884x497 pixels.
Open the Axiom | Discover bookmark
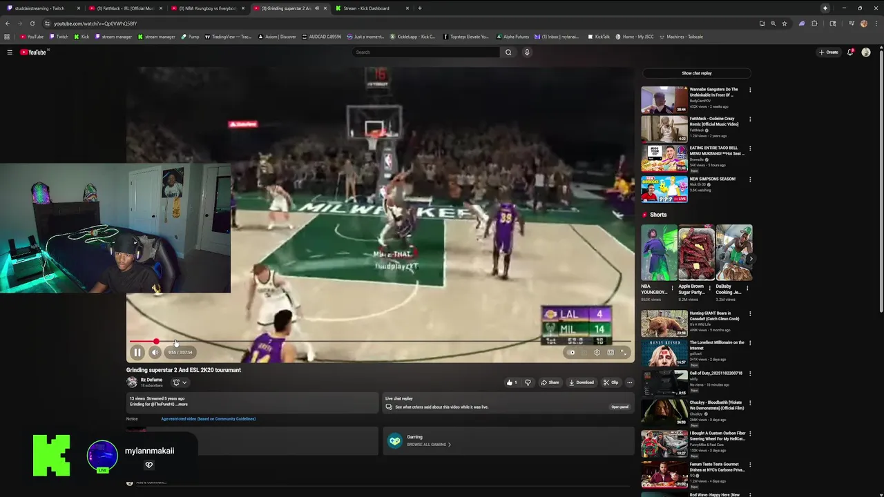click(x=278, y=37)
